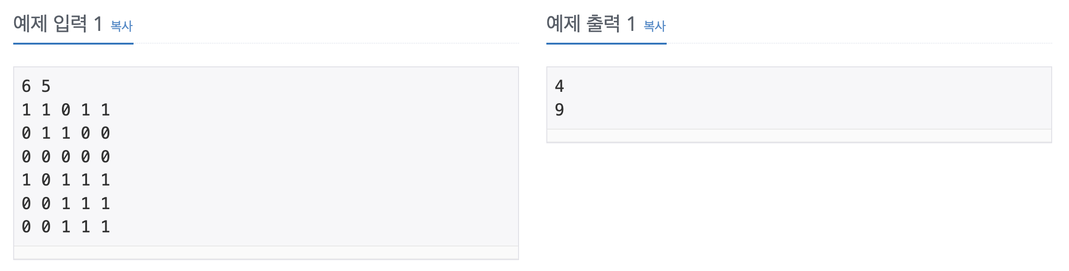This screenshot has height=271, width=1069.
Task: Click the all-zero row '0 0 0 0 0'
Action: pyautogui.click(x=66, y=156)
